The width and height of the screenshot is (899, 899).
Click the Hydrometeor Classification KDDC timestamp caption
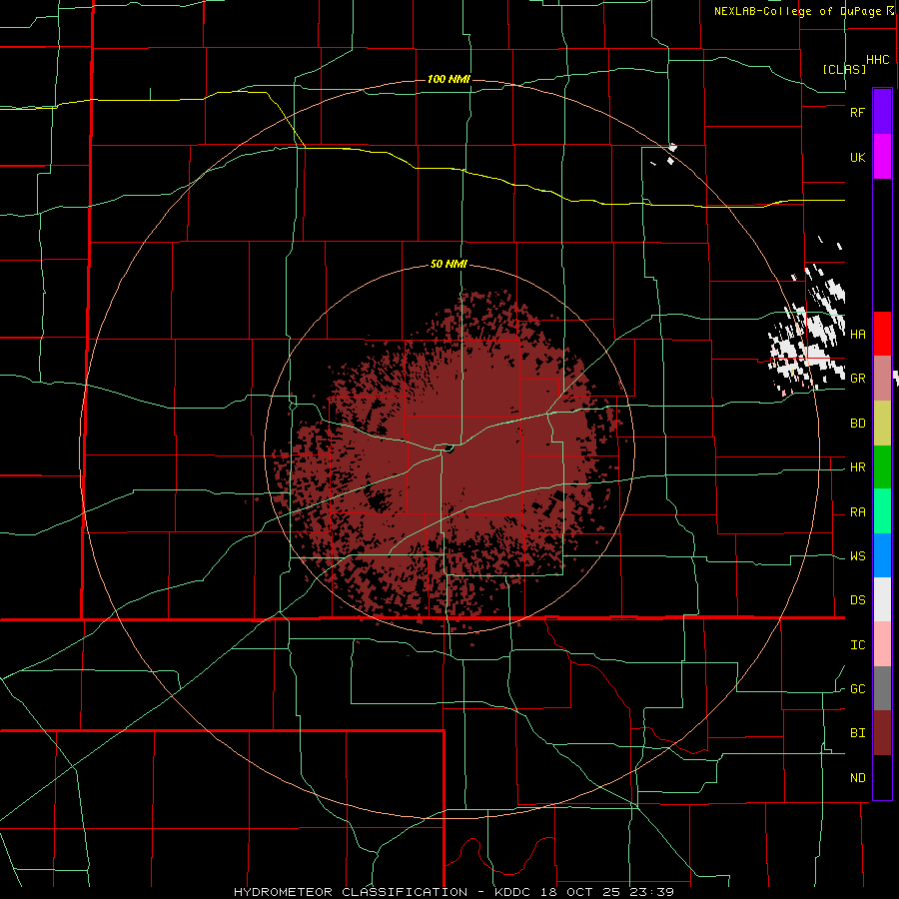pyautogui.click(x=452, y=892)
